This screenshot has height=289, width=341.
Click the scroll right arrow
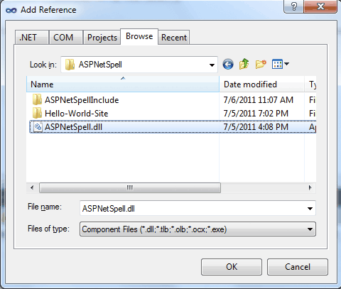[310, 187]
